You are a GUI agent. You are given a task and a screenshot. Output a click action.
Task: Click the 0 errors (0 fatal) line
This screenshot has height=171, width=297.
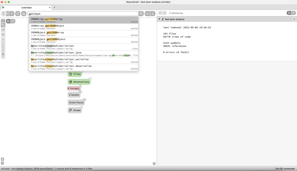[x=176, y=52]
